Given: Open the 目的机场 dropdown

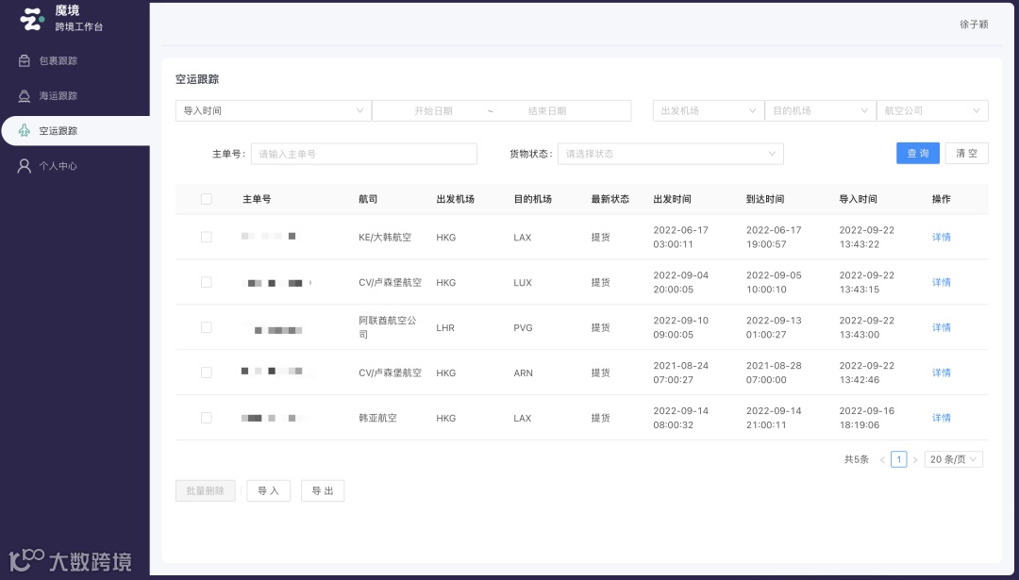Looking at the screenshot, I should click(820, 110).
